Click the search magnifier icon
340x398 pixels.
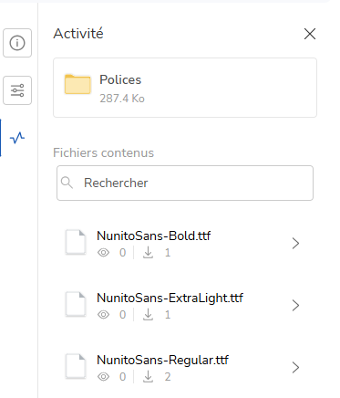coord(67,183)
